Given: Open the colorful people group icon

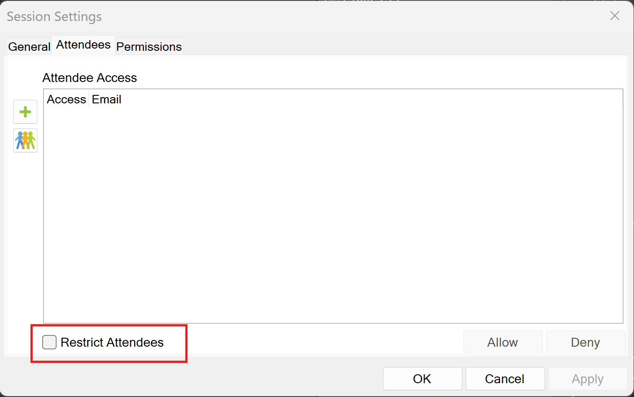Looking at the screenshot, I should point(25,140).
